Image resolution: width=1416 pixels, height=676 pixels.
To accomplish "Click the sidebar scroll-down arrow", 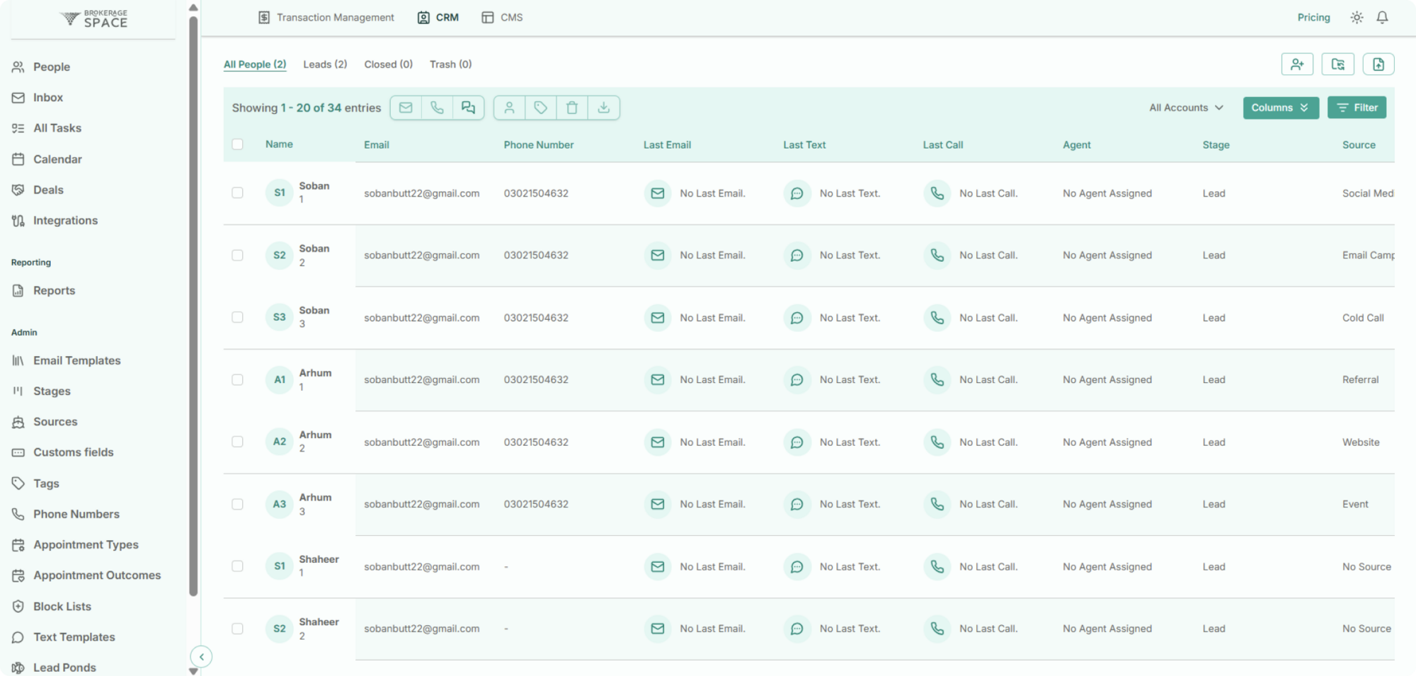I will click(x=193, y=671).
